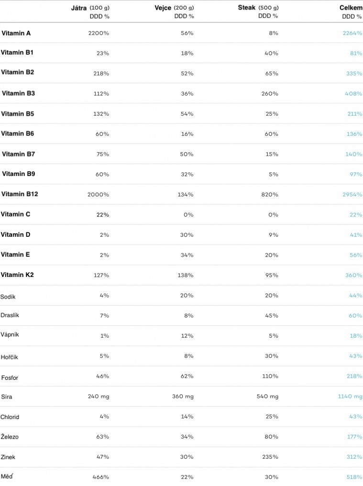Viewport: 363px width, 486px height.
Task: Click the Měď row label
Action: tap(7, 476)
